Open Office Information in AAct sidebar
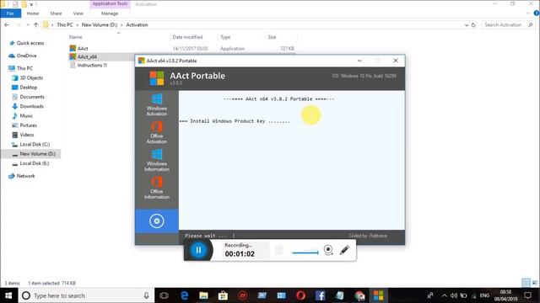The image size is (540, 303). click(157, 189)
